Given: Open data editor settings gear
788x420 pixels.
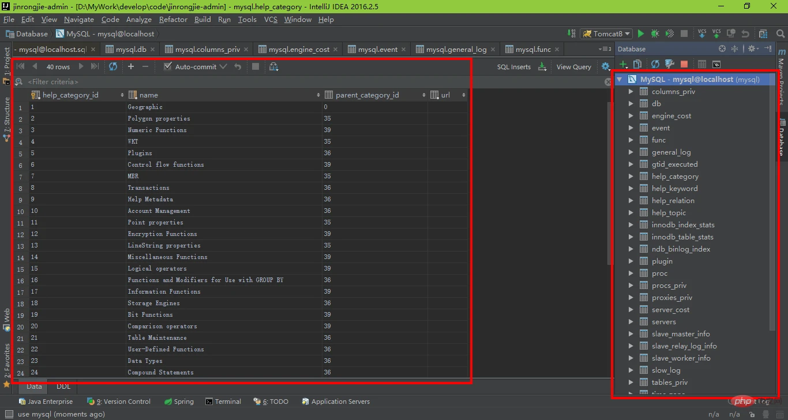Looking at the screenshot, I should pos(606,66).
